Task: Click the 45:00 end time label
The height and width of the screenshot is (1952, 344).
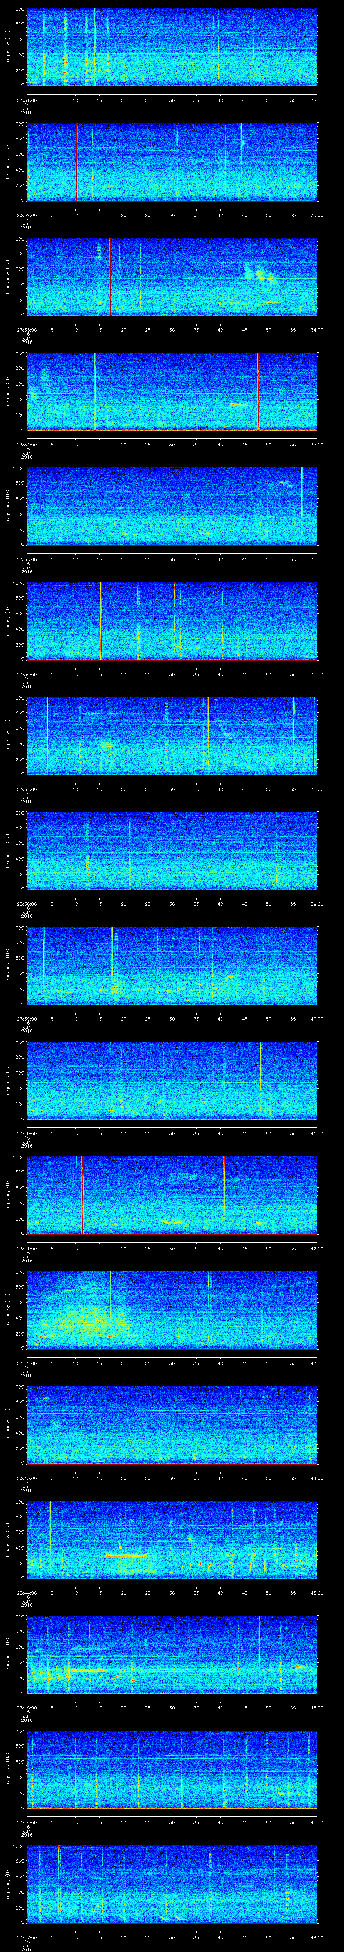Action: (317, 1593)
